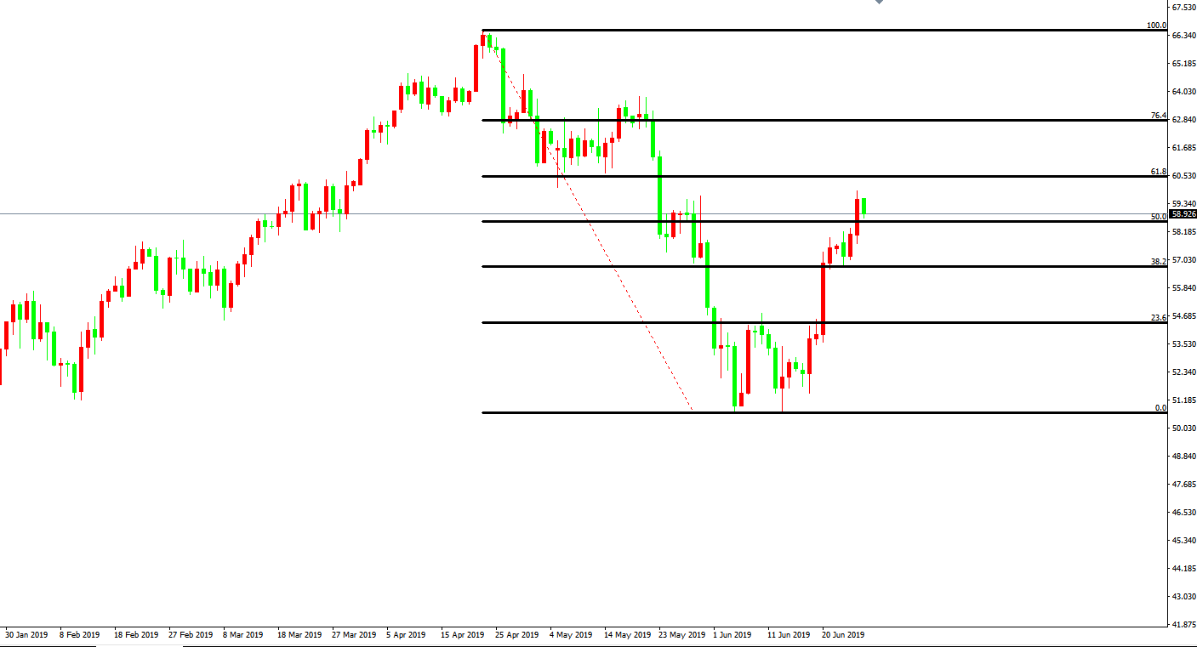Click the 30 Jan 2019 date label
Image resolution: width=1197 pixels, height=647 pixels.
click(x=26, y=635)
